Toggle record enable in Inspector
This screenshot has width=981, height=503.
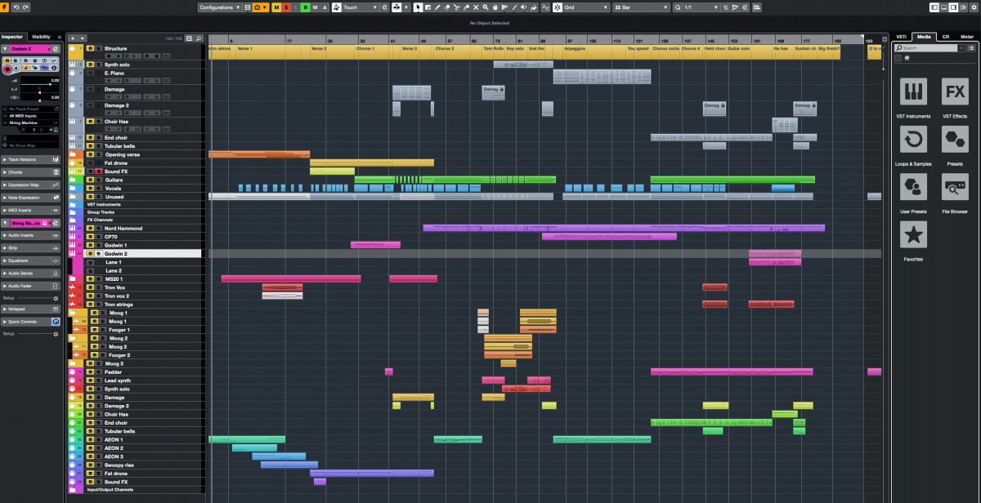coord(8,70)
